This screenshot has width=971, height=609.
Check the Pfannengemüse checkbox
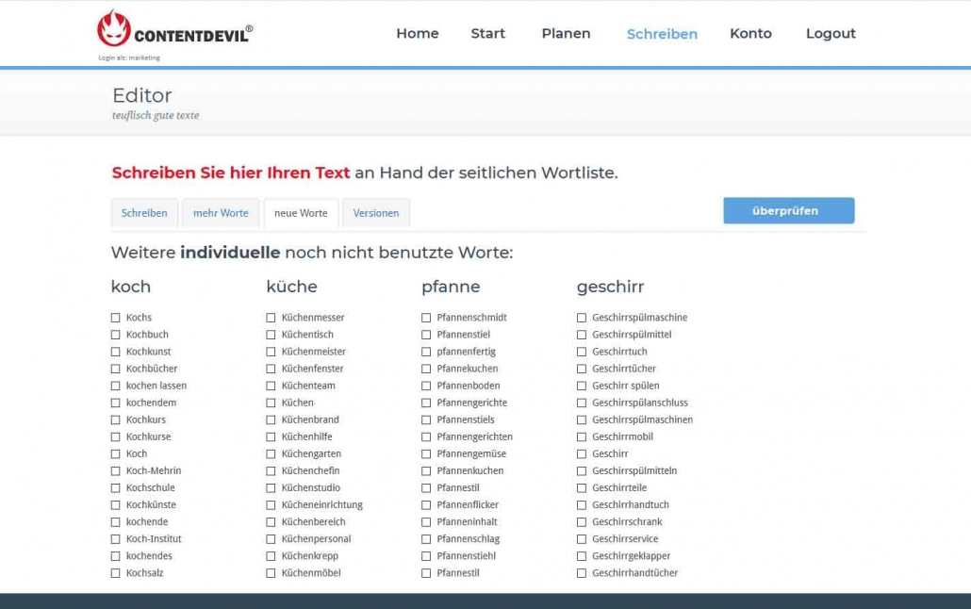point(427,454)
